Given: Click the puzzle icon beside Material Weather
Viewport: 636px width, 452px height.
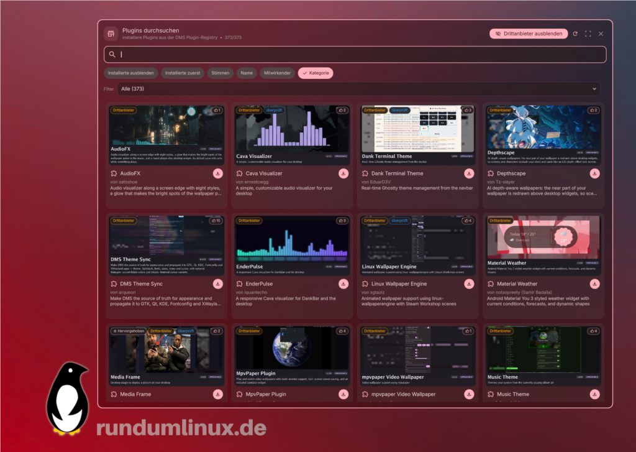Looking at the screenshot, I should (491, 284).
